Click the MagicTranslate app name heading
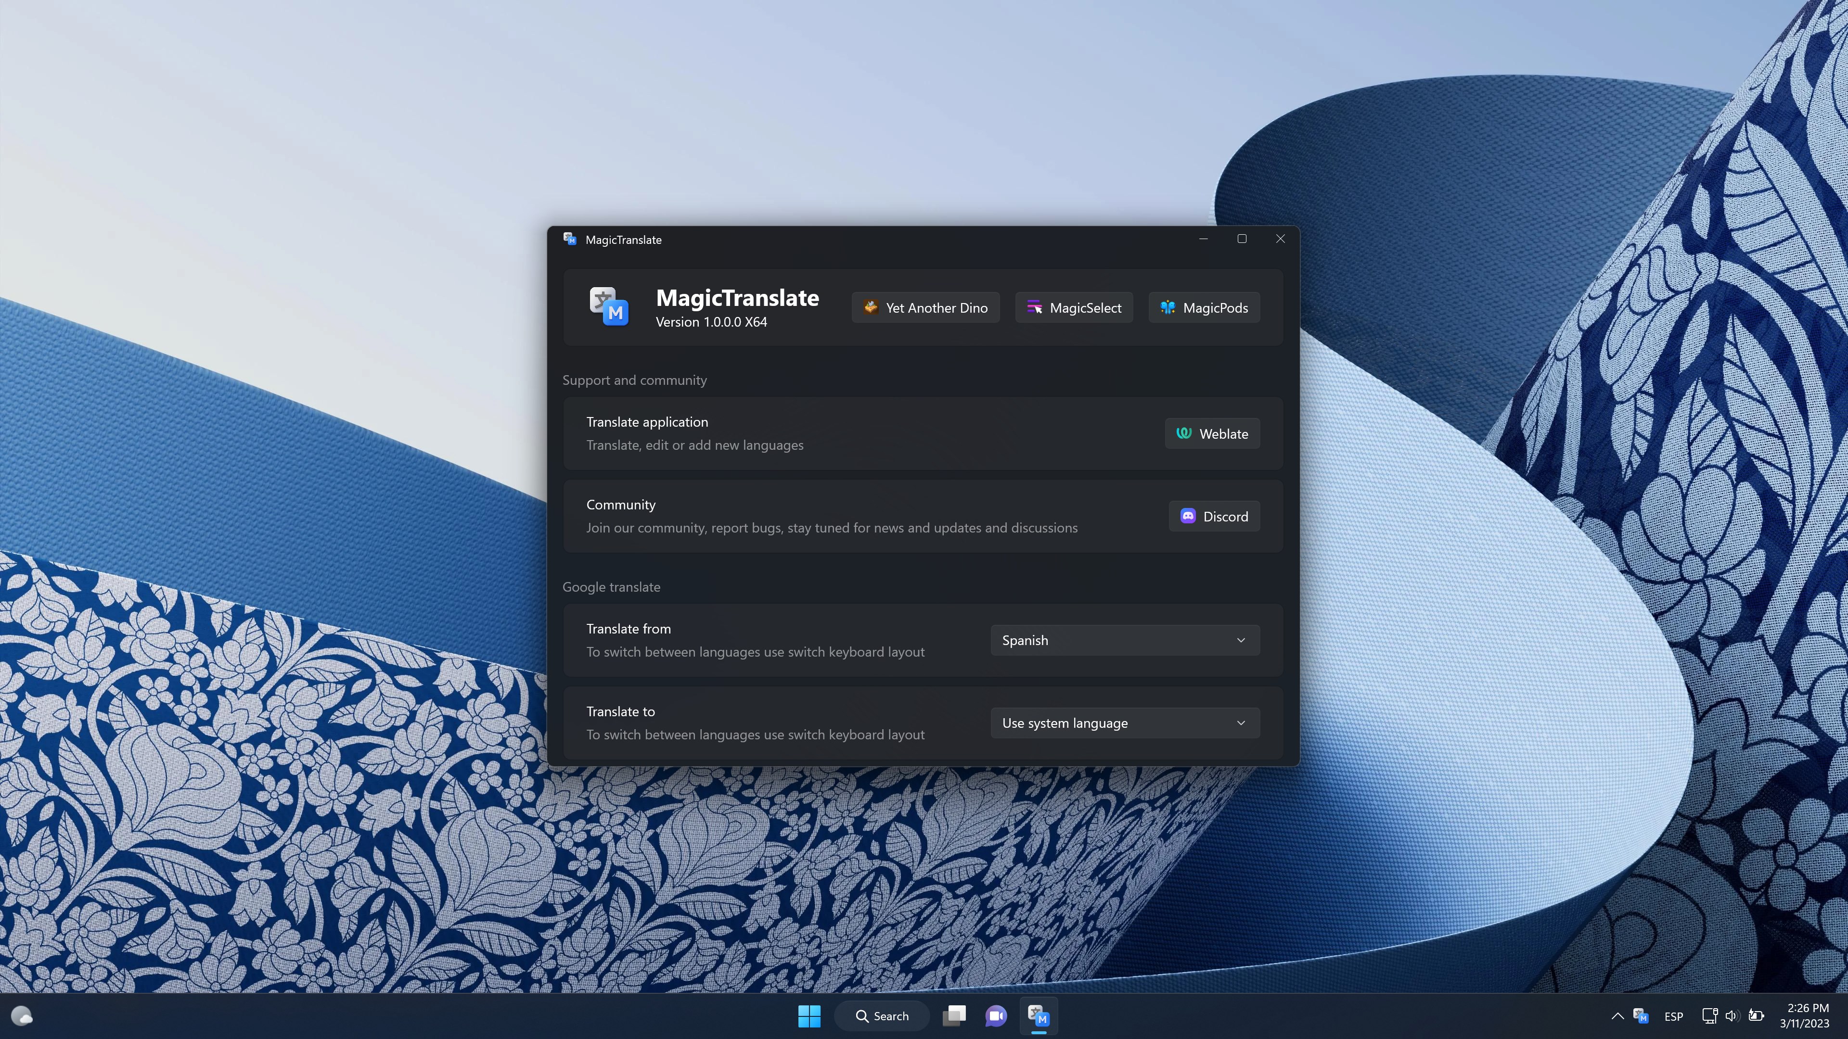 pos(737,298)
